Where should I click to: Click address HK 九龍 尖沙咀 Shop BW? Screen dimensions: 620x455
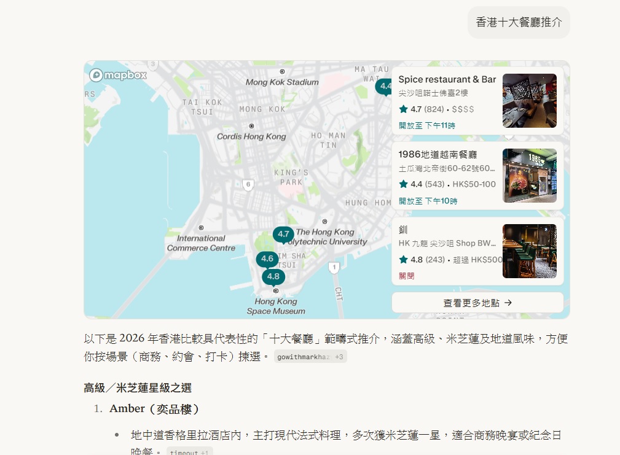447,243
